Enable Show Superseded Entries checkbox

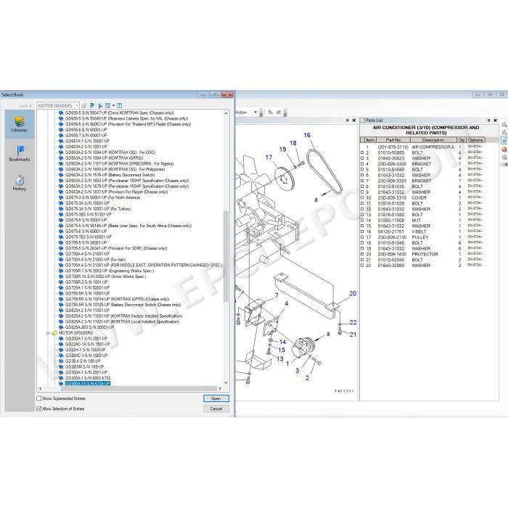pyautogui.click(x=39, y=398)
